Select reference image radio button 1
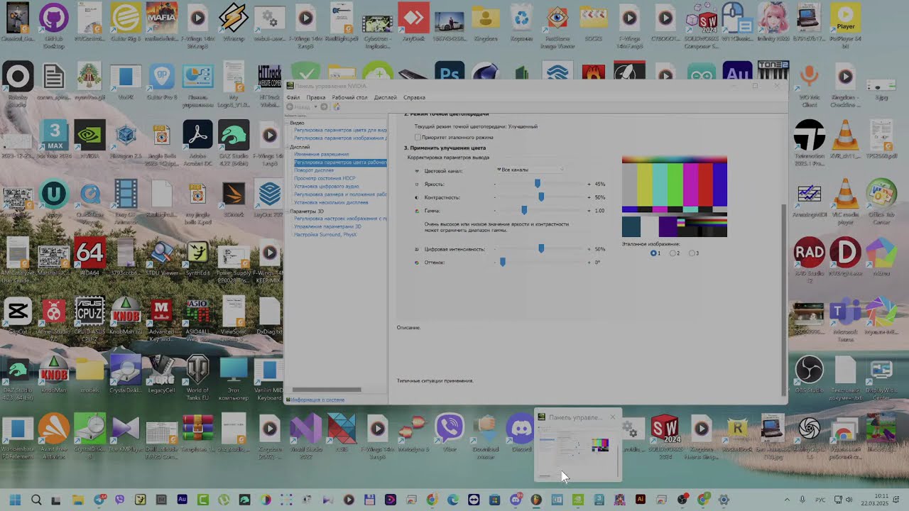 (x=653, y=253)
